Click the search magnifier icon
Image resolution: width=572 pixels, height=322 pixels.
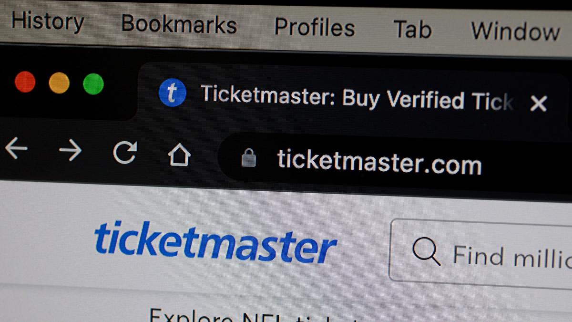[426, 251]
